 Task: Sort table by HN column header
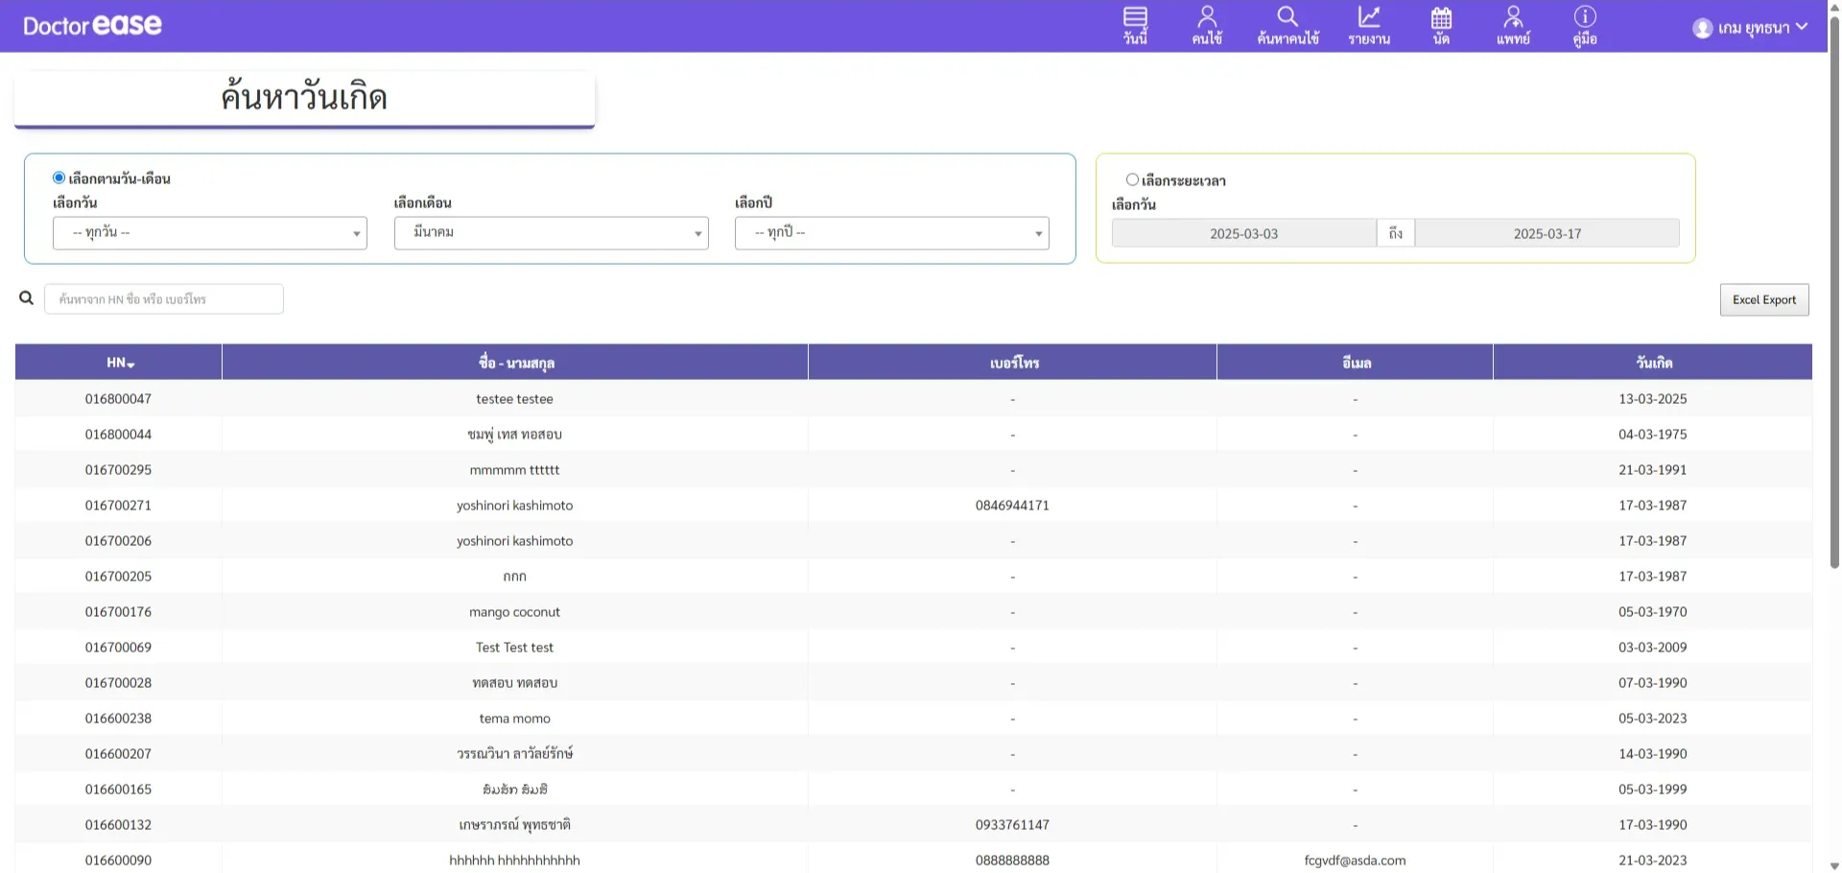point(119,363)
